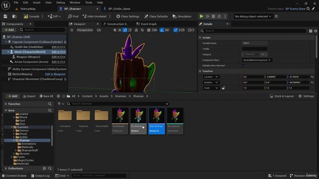Select Arrow Component in tree
Screen dimensions: 319x179
coord(31,62)
